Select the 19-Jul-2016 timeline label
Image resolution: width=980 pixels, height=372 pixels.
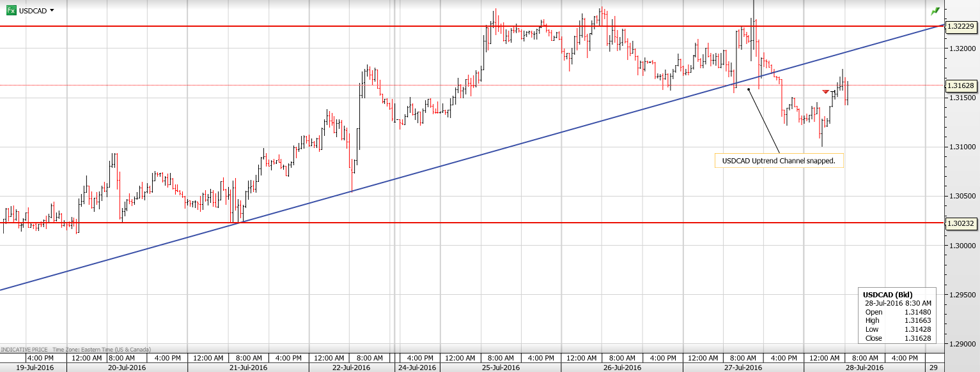[36, 366]
